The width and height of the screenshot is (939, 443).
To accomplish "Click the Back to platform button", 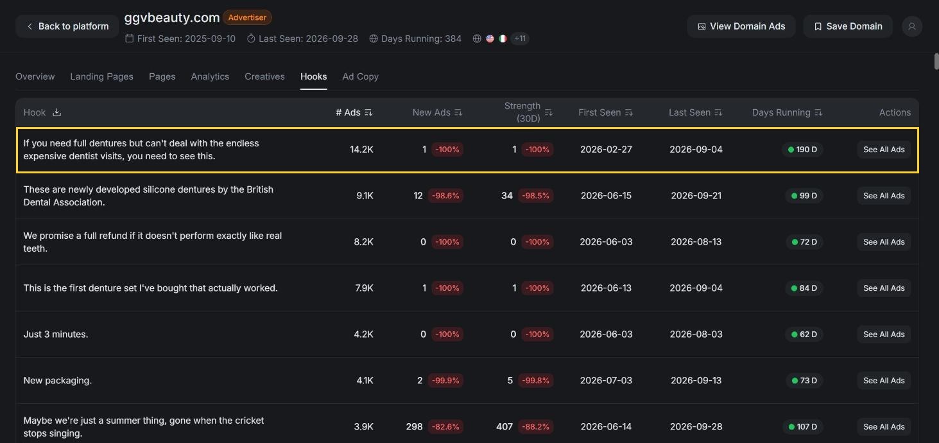I will click(67, 26).
